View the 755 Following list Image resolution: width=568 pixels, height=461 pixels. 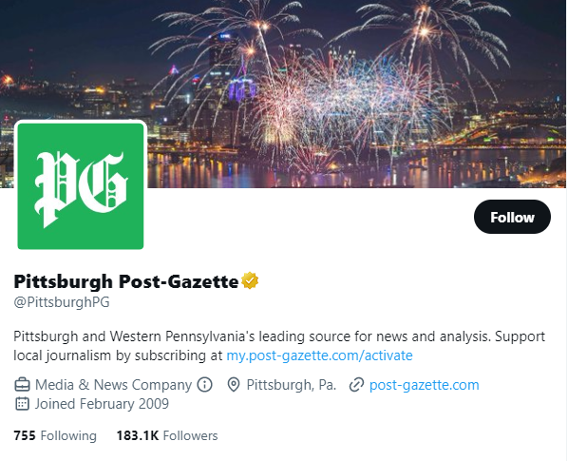click(55, 435)
